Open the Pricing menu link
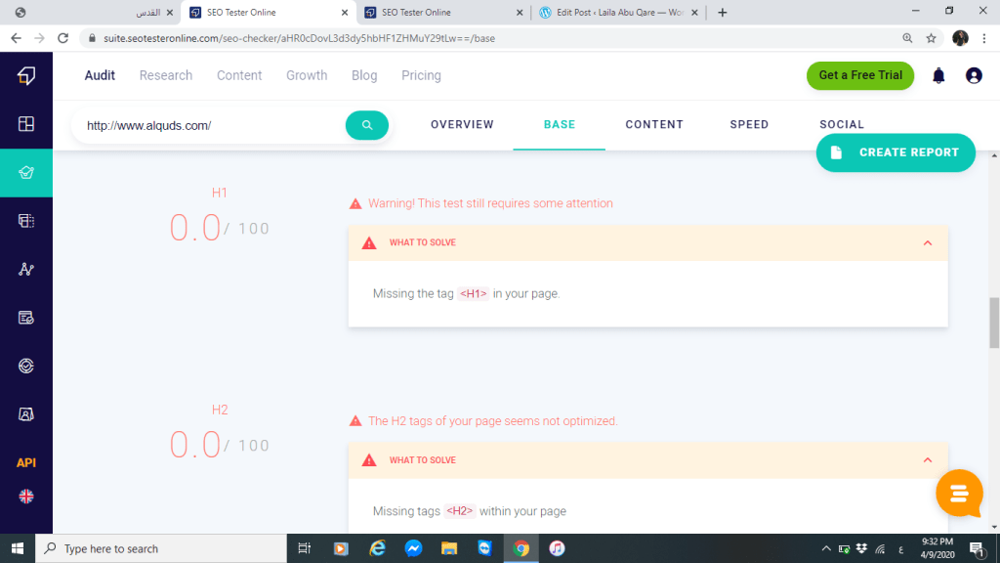Viewport: 1000px width, 563px height. pyautogui.click(x=421, y=75)
